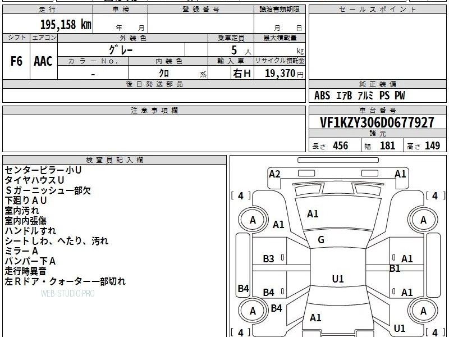Screen dimensions: 449x337
Task: Click the A1 mark on the hood
Action: click(313, 214)
